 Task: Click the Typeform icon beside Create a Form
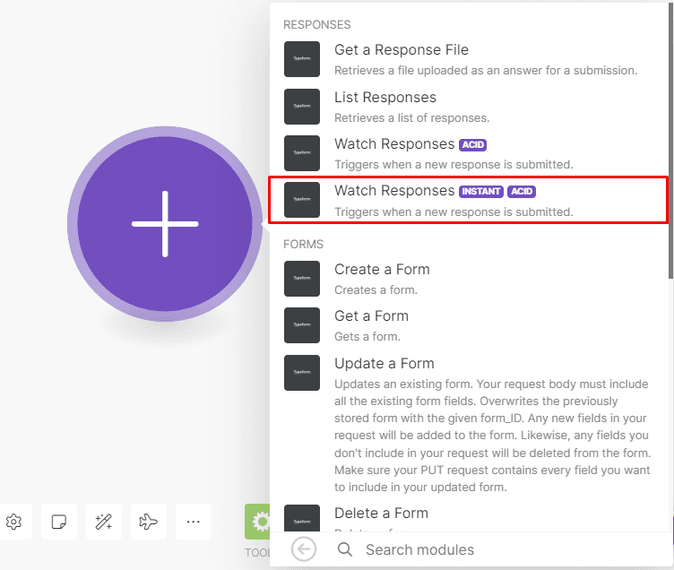(x=302, y=279)
